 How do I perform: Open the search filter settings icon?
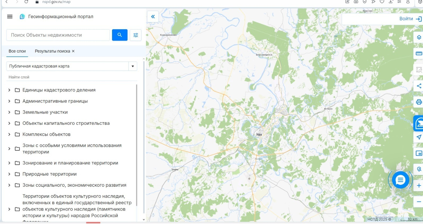[x=136, y=35]
